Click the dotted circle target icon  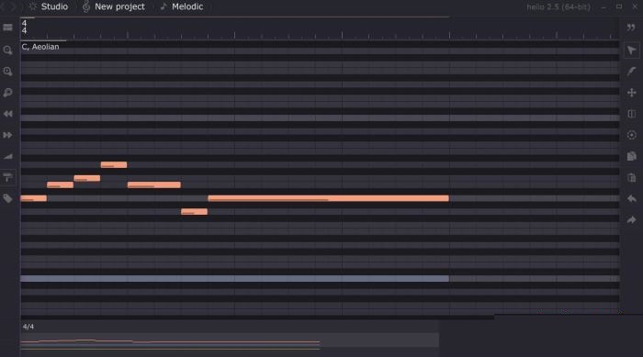(632, 135)
